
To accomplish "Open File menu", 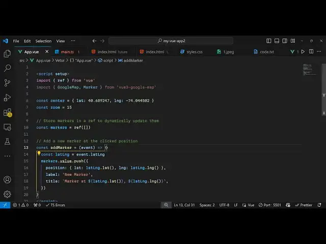I will pyautogui.click(x=16, y=41).
